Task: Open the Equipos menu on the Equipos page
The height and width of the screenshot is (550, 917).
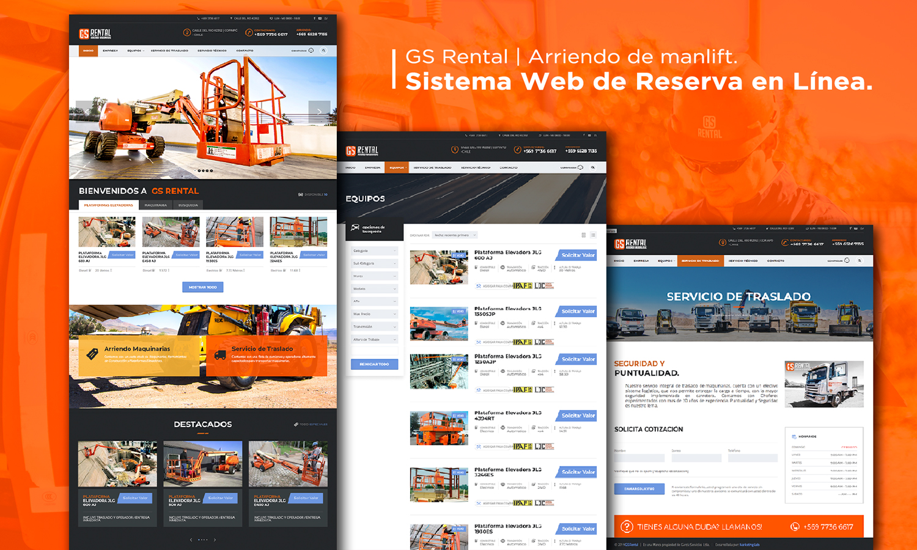Action: click(397, 167)
